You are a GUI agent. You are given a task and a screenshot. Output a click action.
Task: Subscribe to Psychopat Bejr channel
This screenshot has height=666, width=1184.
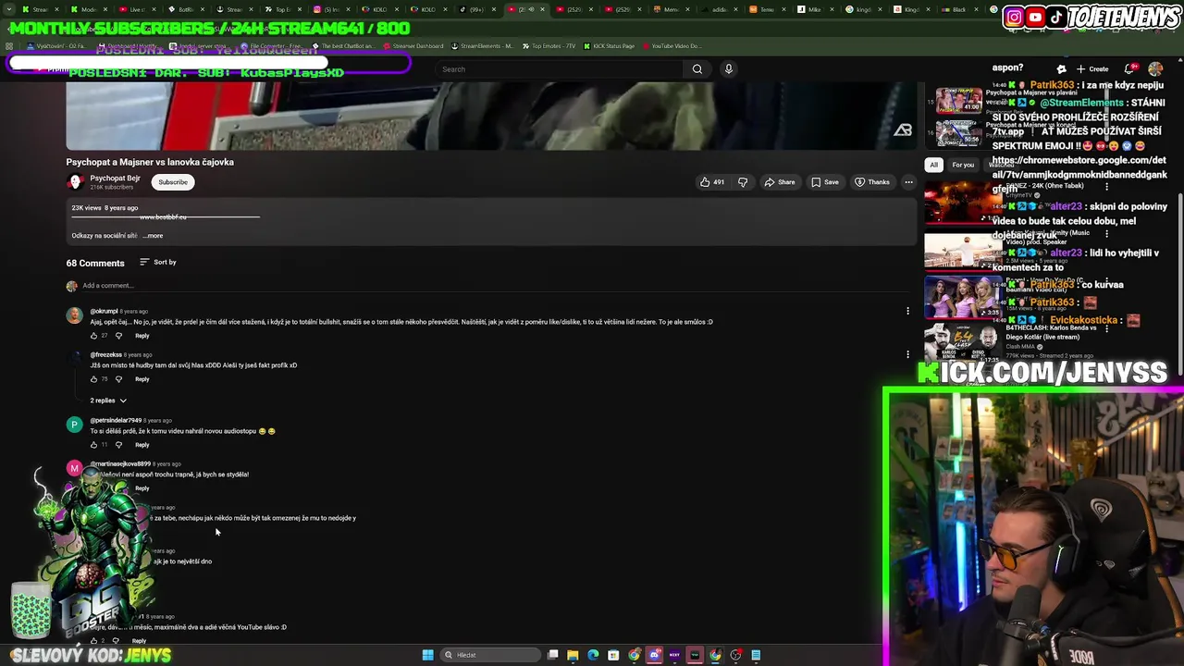click(172, 182)
